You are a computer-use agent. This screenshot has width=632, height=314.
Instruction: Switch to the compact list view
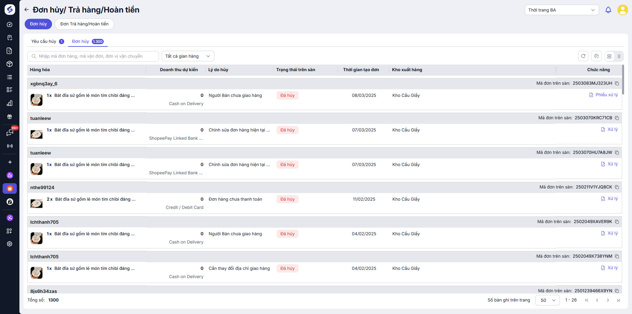tap(619, 56)
